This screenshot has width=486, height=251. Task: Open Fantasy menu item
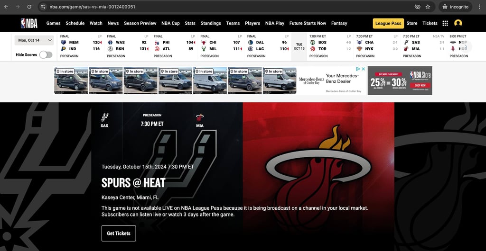coord(339,23)
